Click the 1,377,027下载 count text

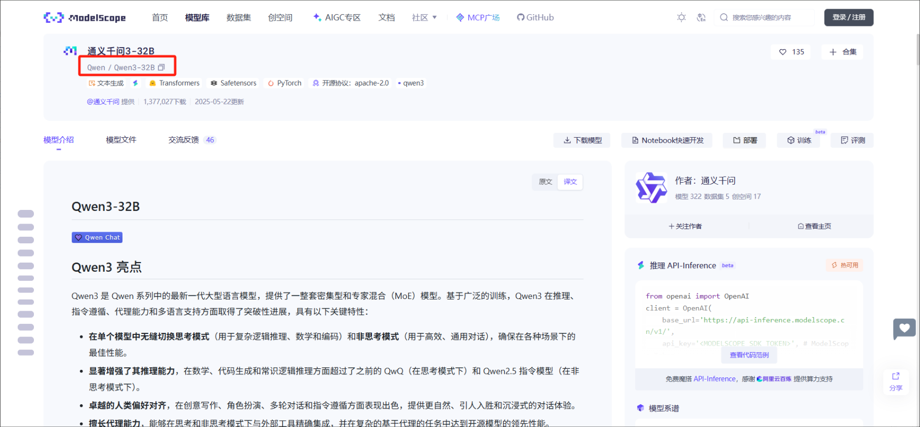click(165, 102)
